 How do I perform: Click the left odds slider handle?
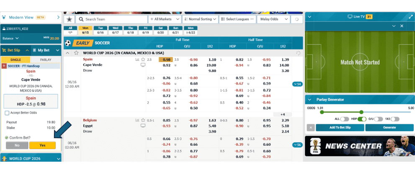(322, 112)
